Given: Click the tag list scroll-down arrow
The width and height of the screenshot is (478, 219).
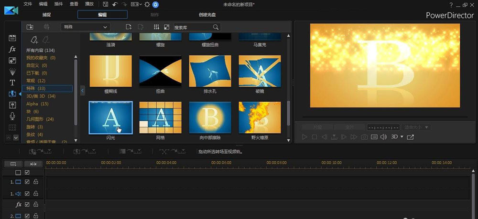Looking at the screenshot, I should click(76, 141).
